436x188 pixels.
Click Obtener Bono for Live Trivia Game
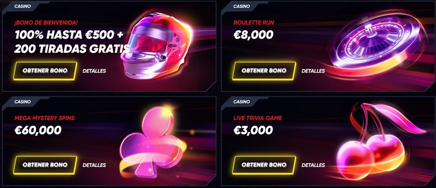pos(264,165)
